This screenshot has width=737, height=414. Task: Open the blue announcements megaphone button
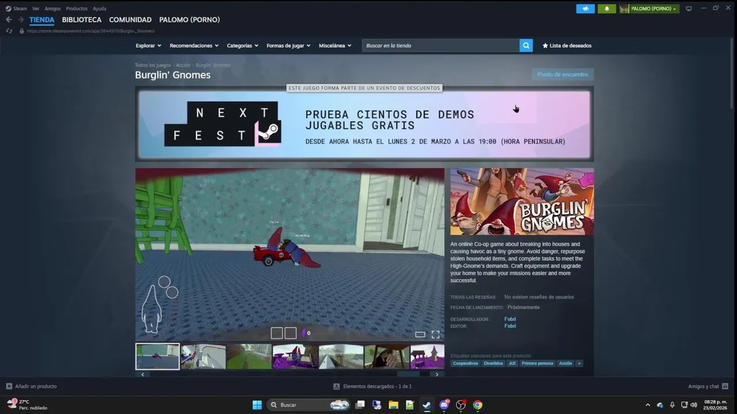pyautogui.click(x=585, y=9)
